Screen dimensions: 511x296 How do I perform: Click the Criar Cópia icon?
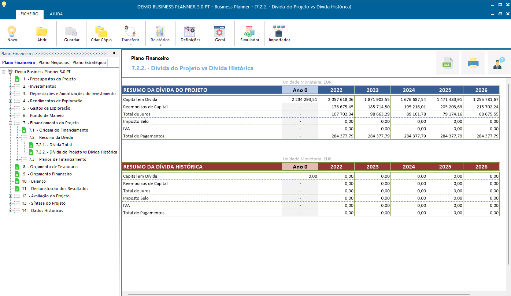coord(101,31)
